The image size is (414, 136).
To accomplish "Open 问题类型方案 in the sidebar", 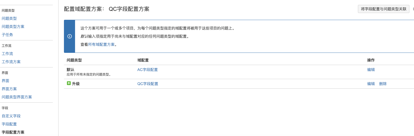I will [13, 27].
